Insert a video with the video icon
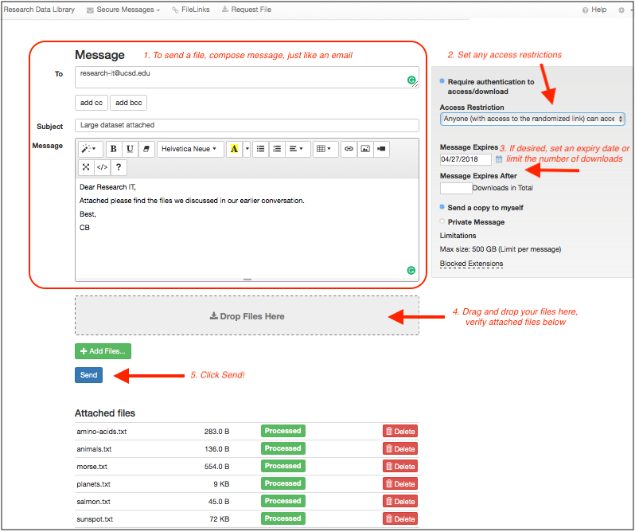Image resolution: width=635 pixels, height=532 pixels. pyautogui.click(x=381, y=149)
